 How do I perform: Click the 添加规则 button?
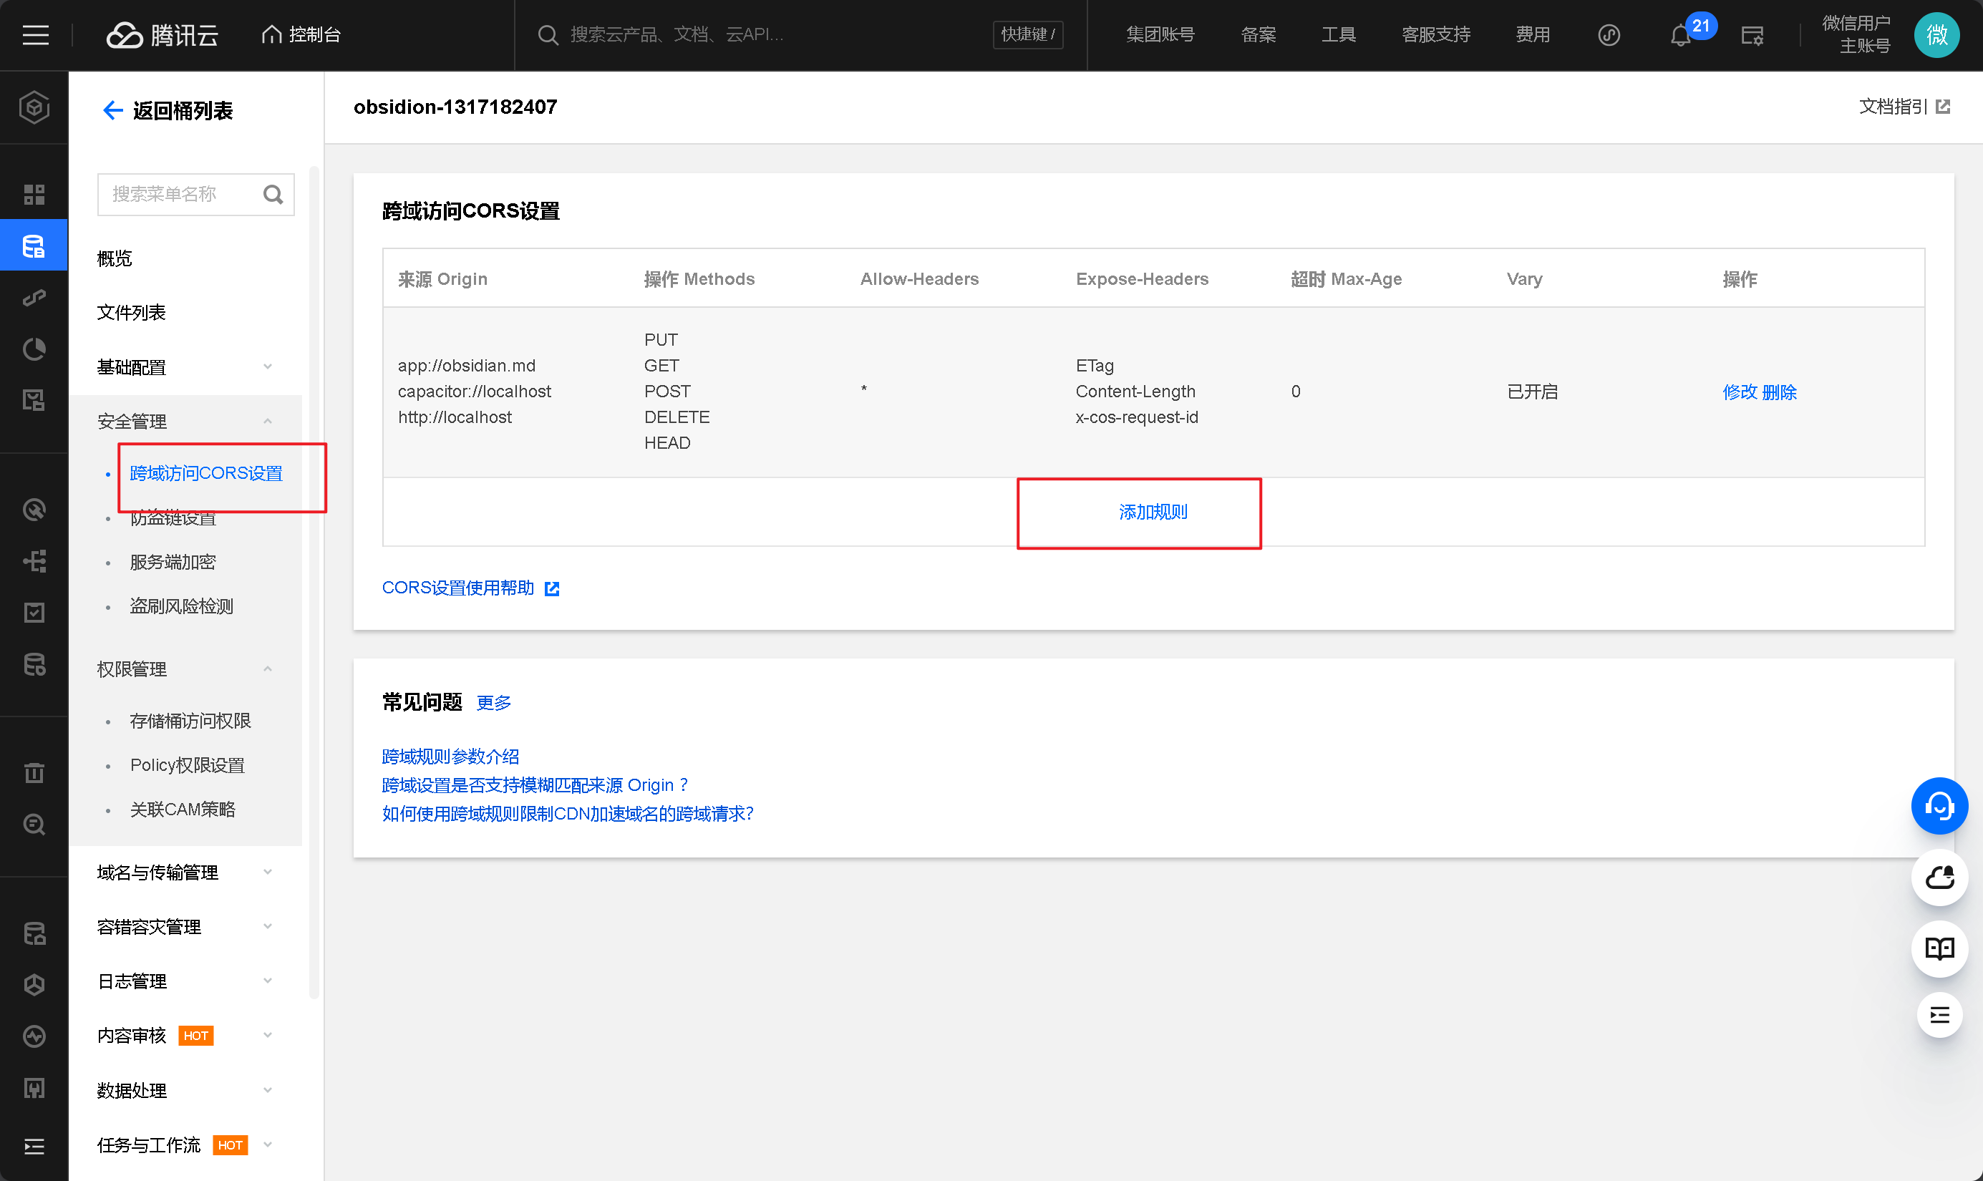coord(1153,512)
